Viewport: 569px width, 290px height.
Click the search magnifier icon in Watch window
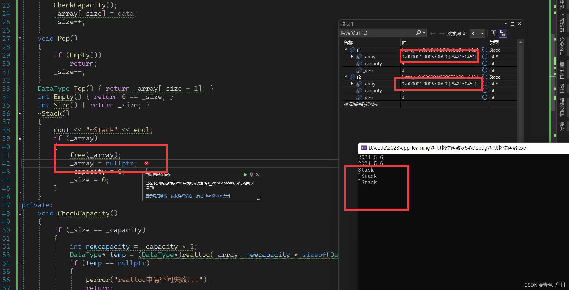click(x=418, y=33)
